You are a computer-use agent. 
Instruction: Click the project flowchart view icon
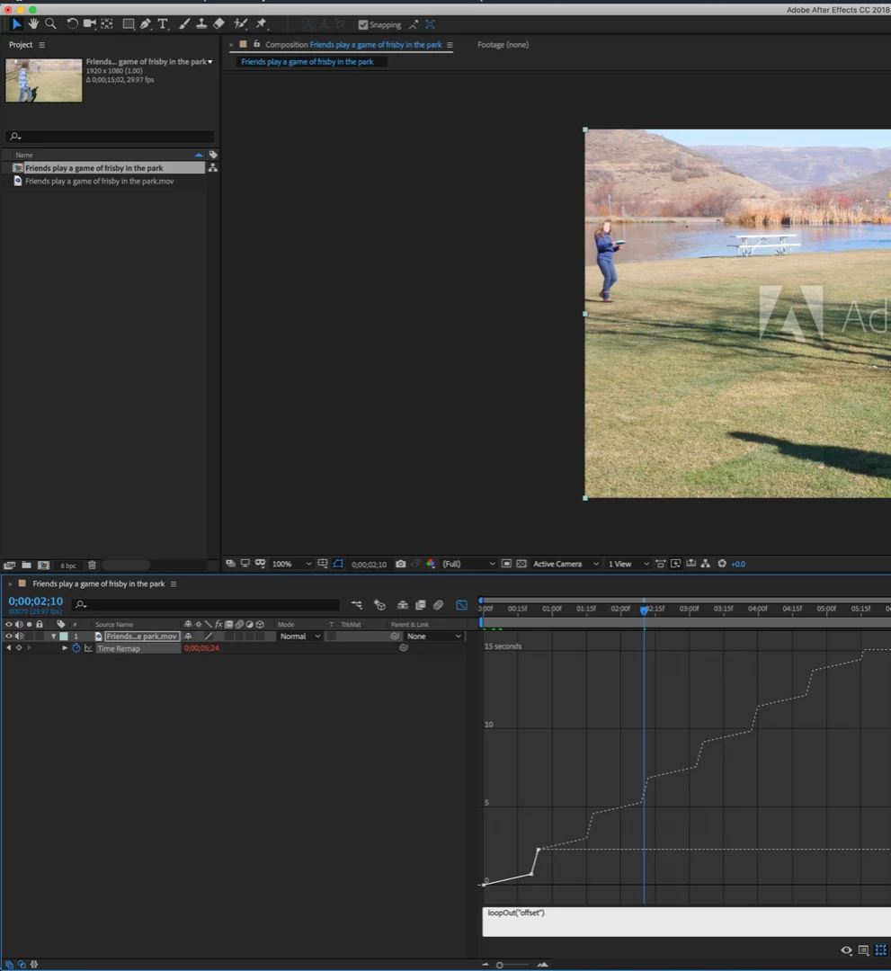(x=212, y=168)
